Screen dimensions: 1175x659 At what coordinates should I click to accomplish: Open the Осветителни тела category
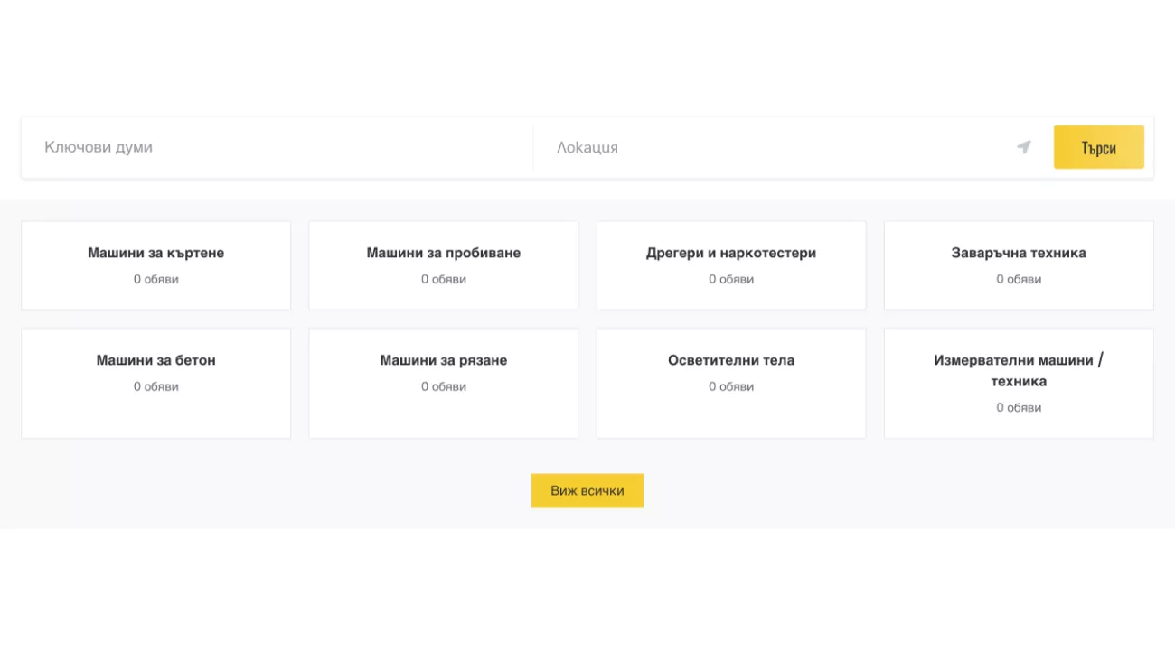[x=730, y=361]
